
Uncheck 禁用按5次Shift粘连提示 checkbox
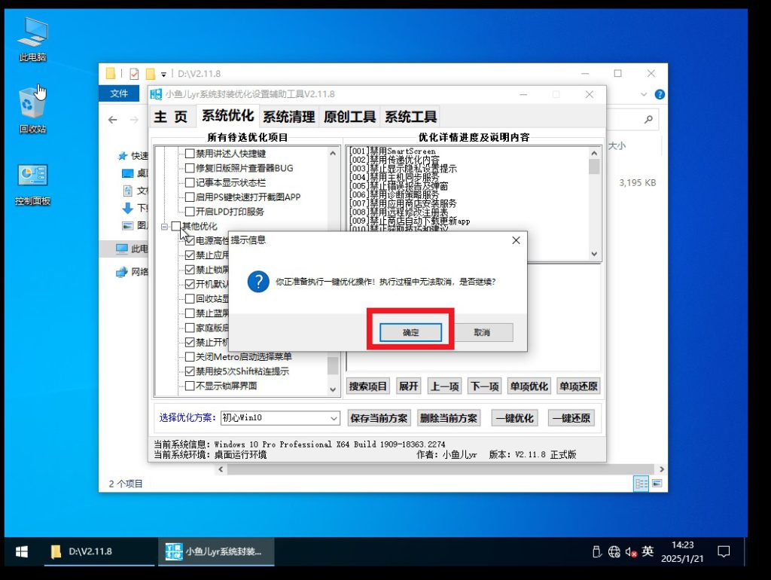click(x=190, y=371)
